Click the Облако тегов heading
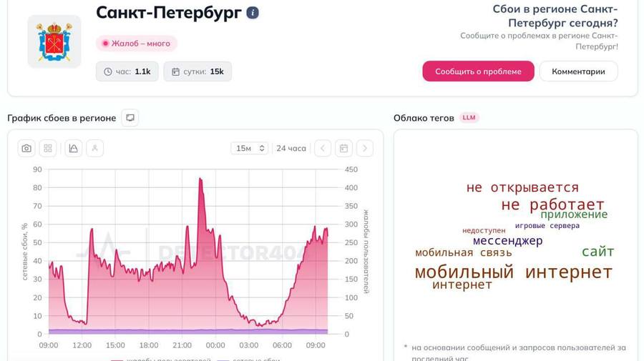The width and height of the screenshot is (644, 361). pos(424,118)
